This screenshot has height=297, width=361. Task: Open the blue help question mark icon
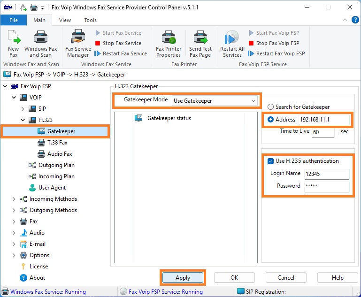click(355, 20)
